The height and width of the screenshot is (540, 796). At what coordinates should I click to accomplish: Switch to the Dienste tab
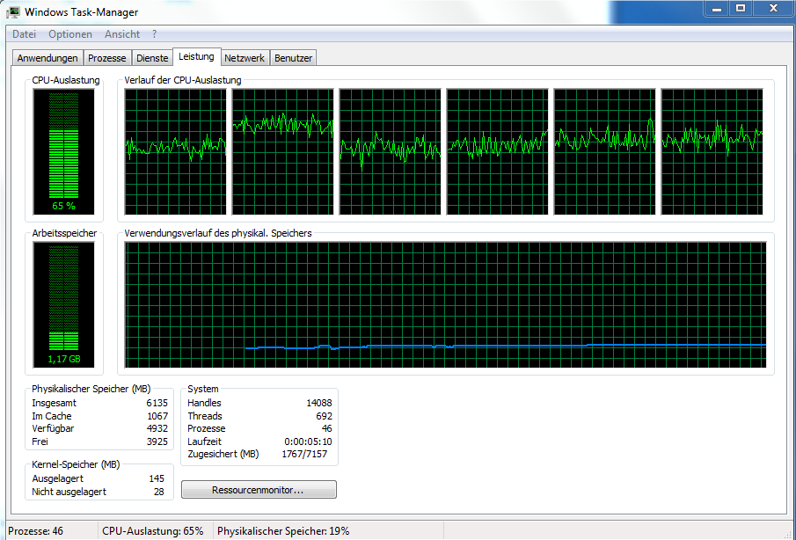point(152,58)
